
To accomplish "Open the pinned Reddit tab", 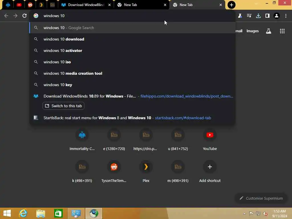I will coord(30,5).
